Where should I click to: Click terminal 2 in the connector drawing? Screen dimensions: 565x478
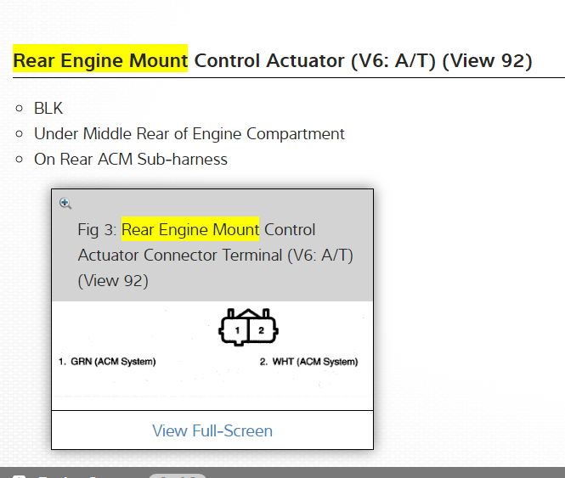point(262,329)
